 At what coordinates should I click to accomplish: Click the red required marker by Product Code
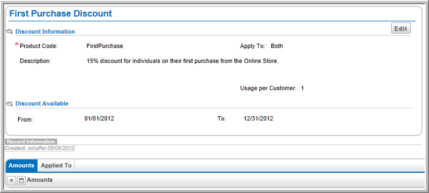click(17, 44)
